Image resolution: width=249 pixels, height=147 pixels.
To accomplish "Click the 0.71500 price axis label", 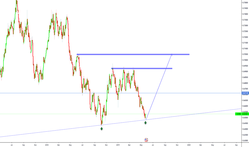I will click(246, 43).
